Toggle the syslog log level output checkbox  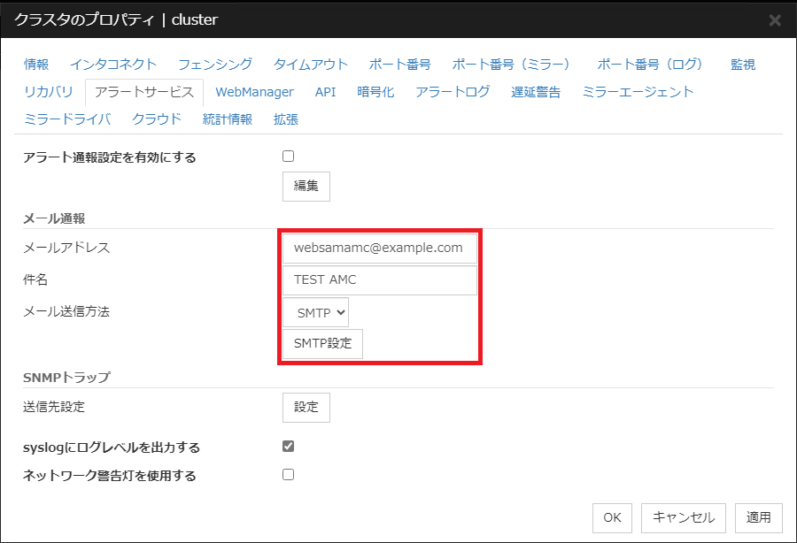tap(288, 447)
